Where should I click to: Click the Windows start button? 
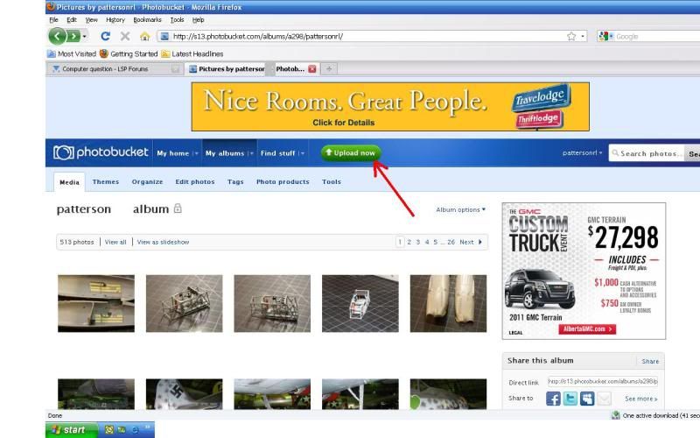72,429
